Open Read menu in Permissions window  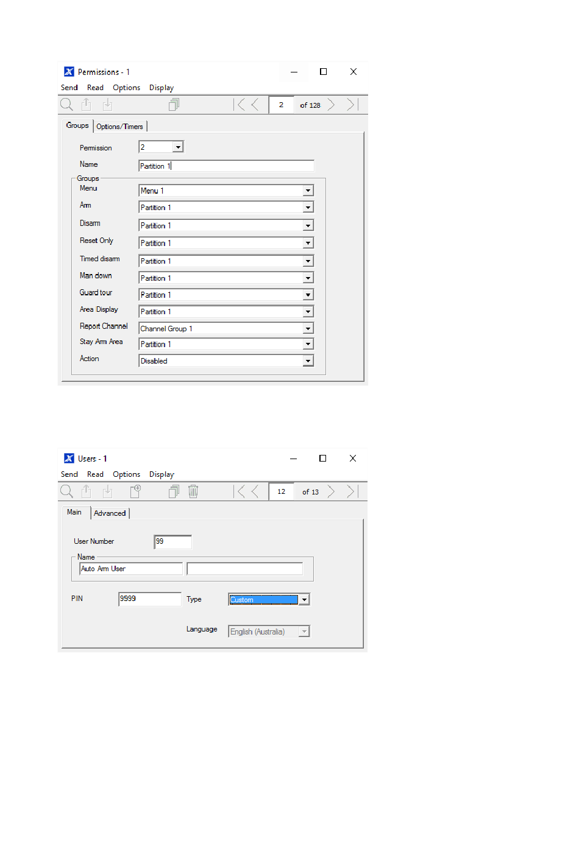[x=95, y=88]
